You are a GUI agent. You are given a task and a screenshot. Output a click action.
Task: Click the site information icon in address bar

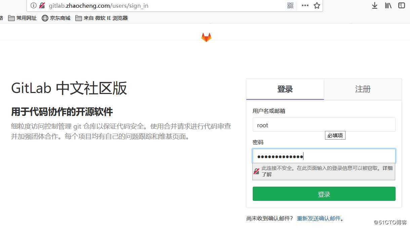[x=33, y=5]
